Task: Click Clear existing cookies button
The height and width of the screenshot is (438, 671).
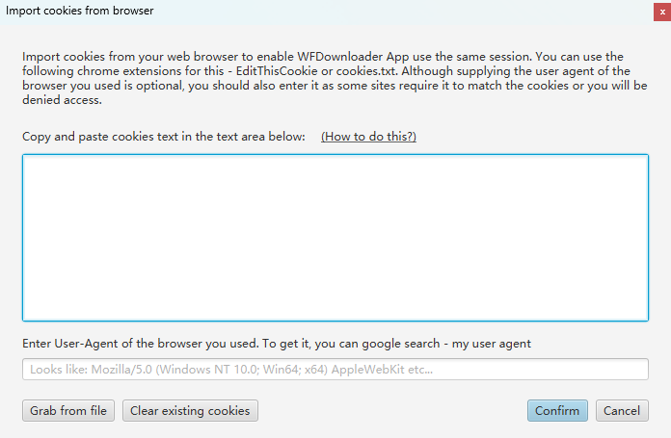Action: [190, 411]
